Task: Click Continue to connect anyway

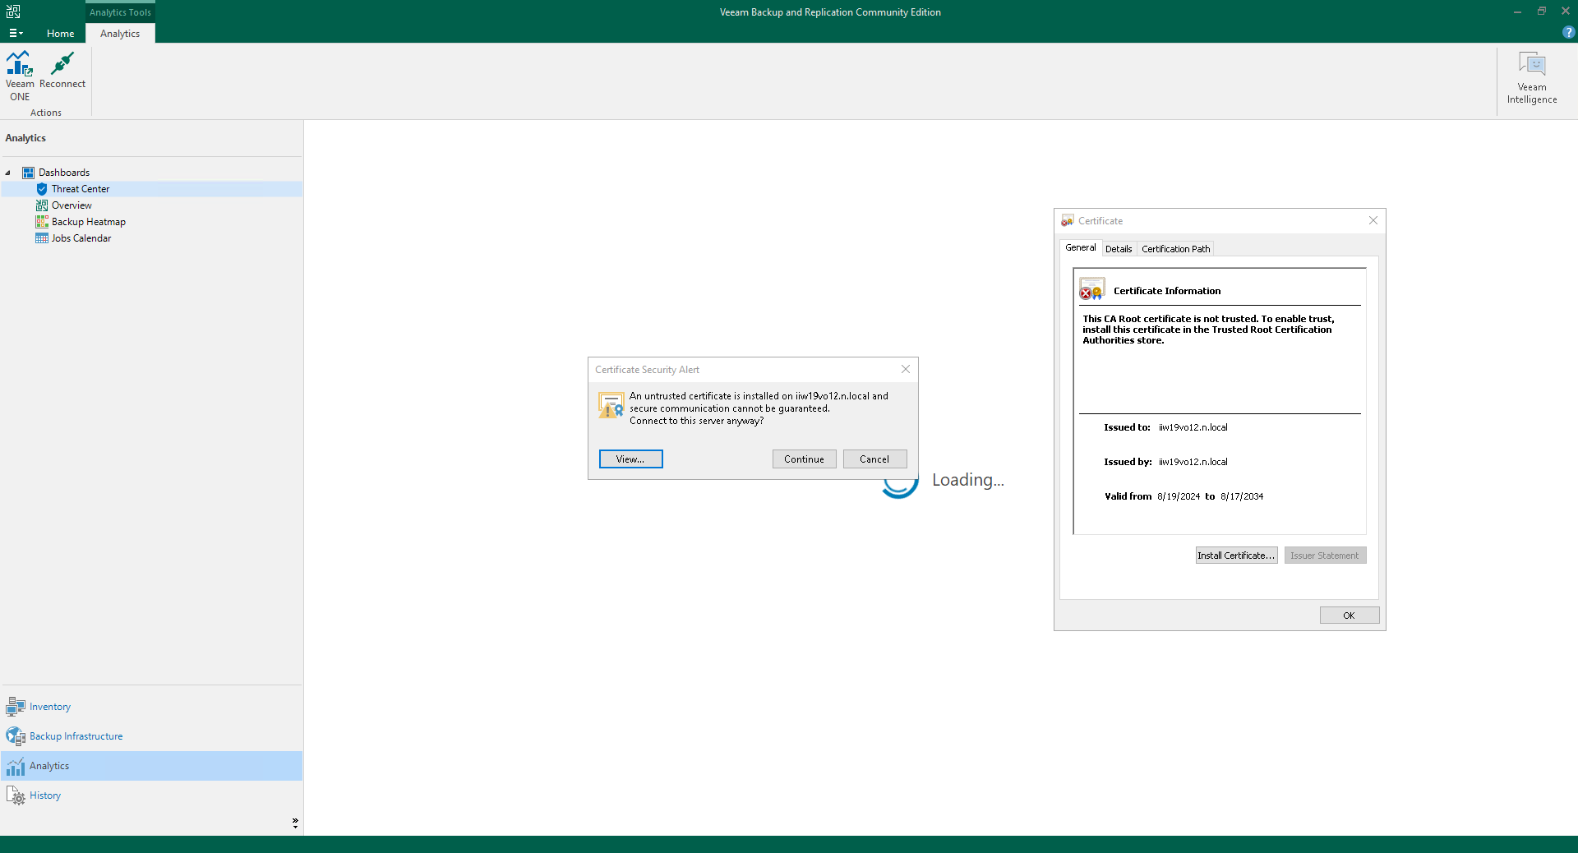Action: click(804, 459)
